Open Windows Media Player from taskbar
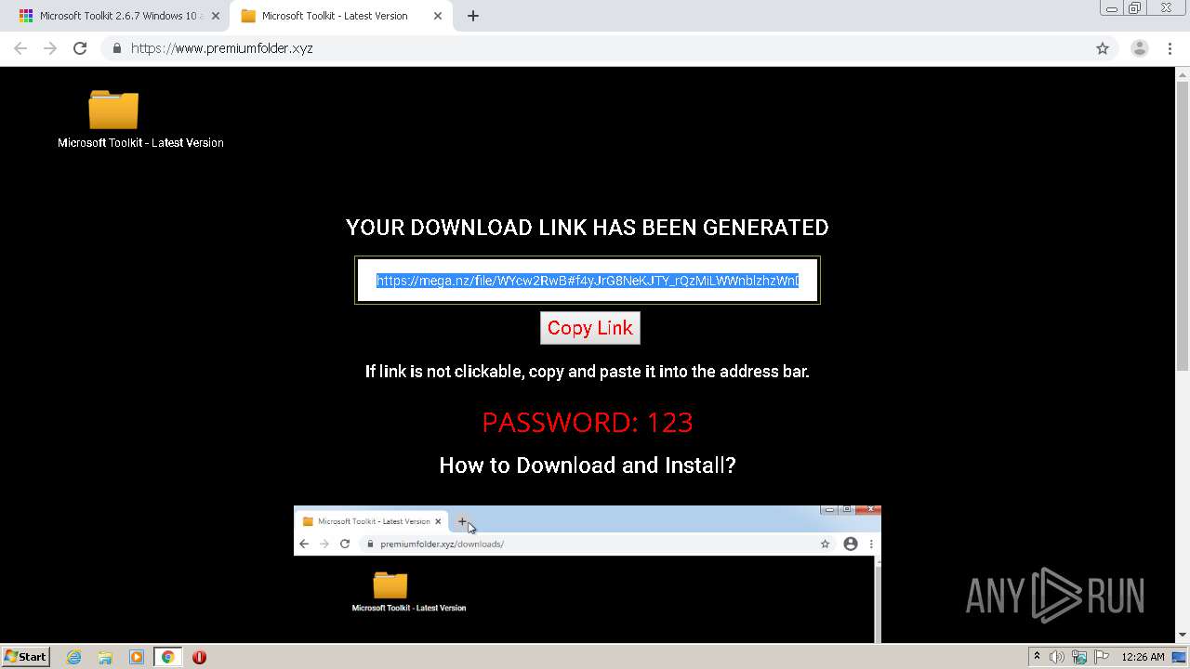 tap(137, 657)
